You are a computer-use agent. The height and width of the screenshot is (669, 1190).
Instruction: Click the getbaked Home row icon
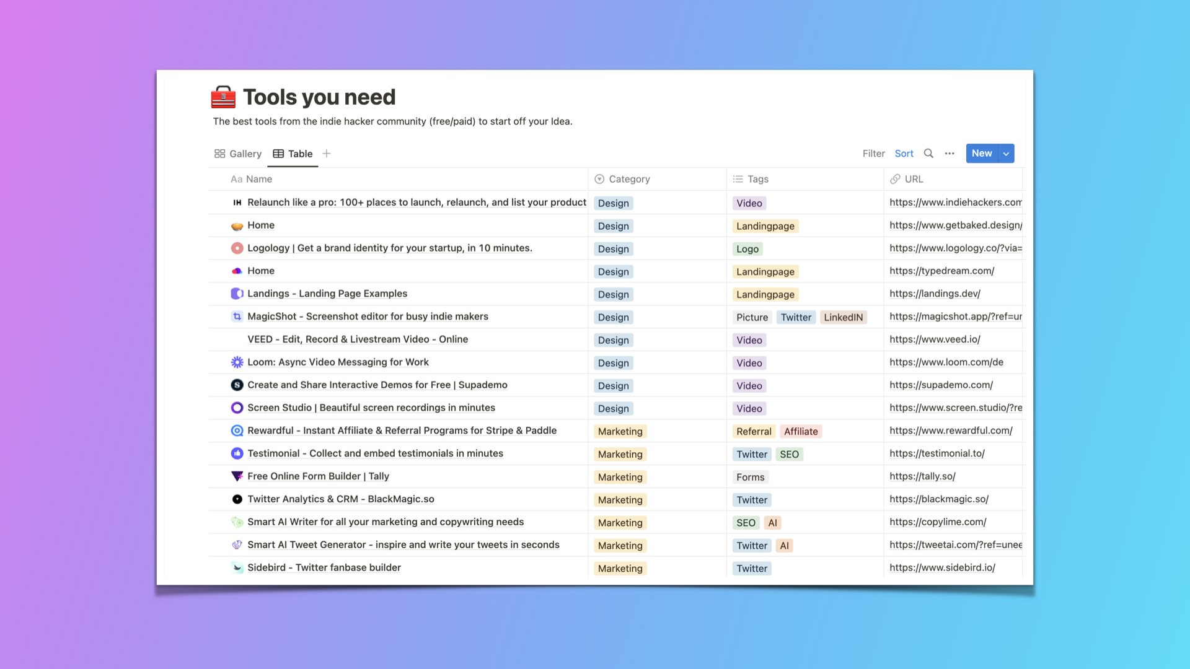[x=237, y=226]
